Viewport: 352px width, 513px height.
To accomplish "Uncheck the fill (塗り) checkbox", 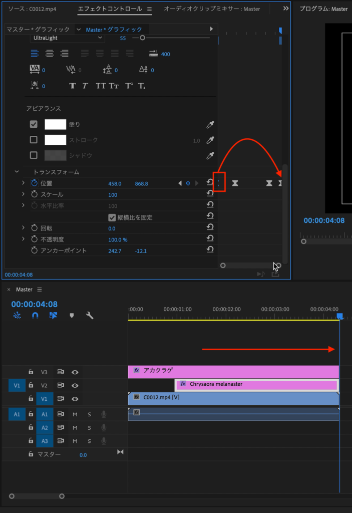I will pyautogui.click(x=34, y=125).
